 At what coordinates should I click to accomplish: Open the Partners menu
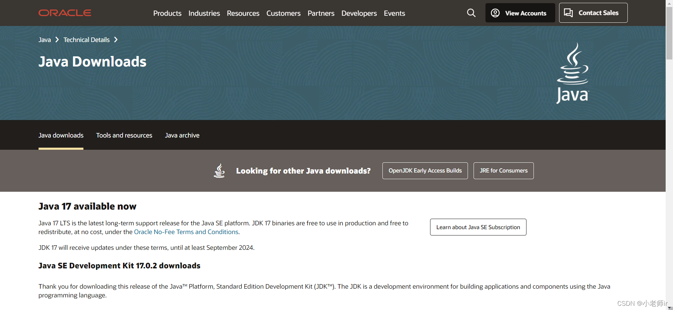(x=321, y=13)
